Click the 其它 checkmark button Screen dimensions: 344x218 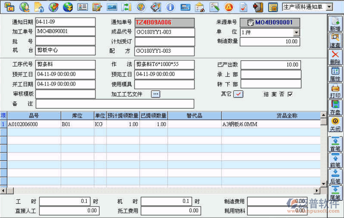point(238,94)
